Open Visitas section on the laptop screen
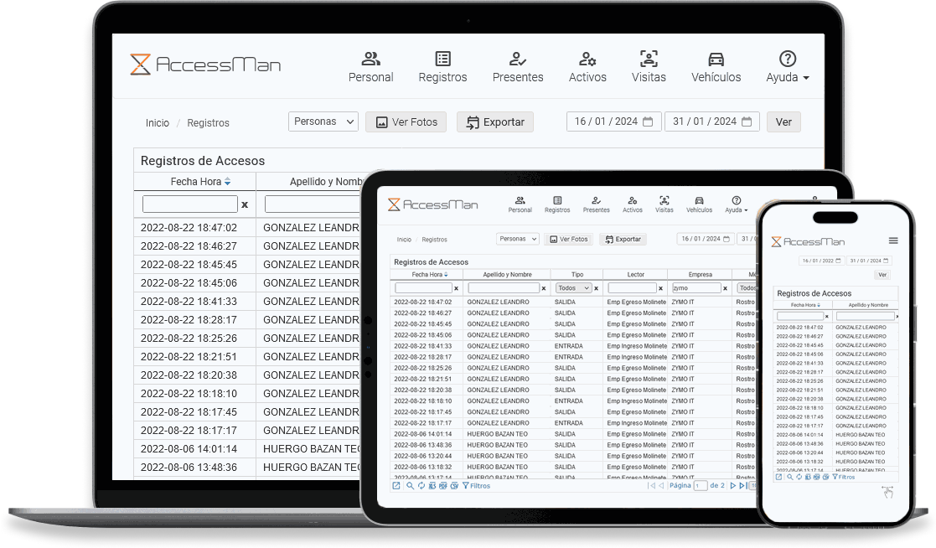This screenshot has height=548, width=936. [649, 67]
